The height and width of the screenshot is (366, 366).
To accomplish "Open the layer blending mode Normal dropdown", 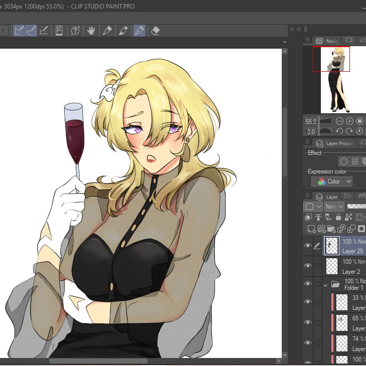I will tap(334, 207).
